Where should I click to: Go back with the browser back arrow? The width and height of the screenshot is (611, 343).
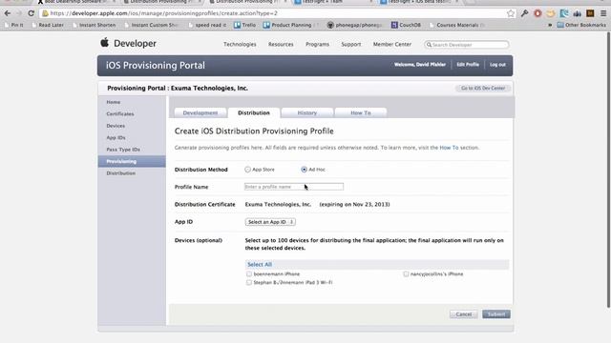tap(8, 13)
